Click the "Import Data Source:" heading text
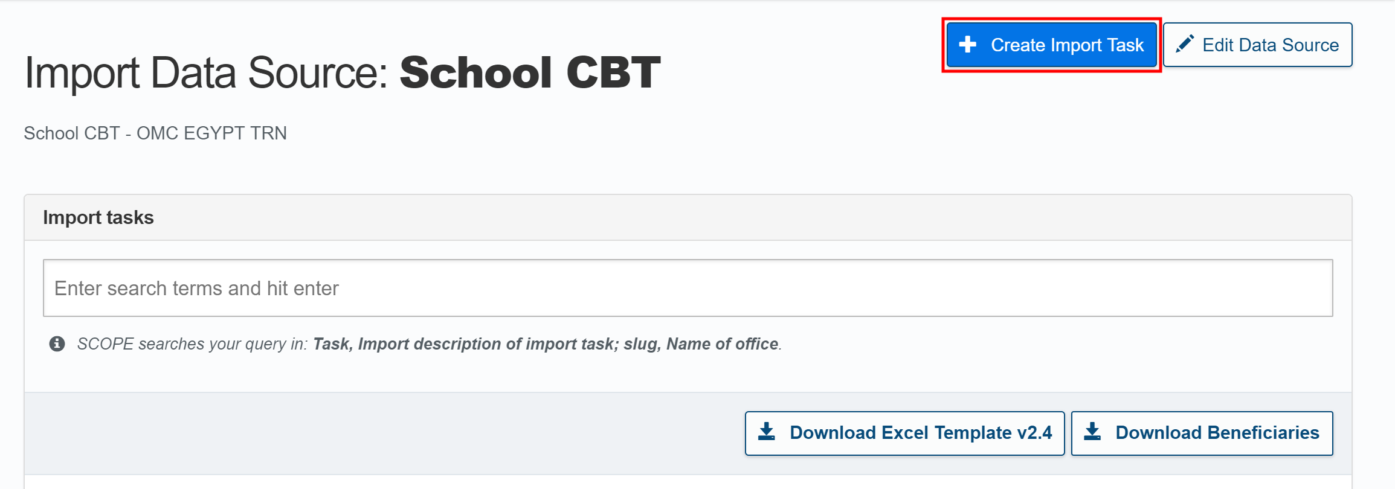Image resolution: width=1395 pixels, height=489 pixels. pos(205,72)
